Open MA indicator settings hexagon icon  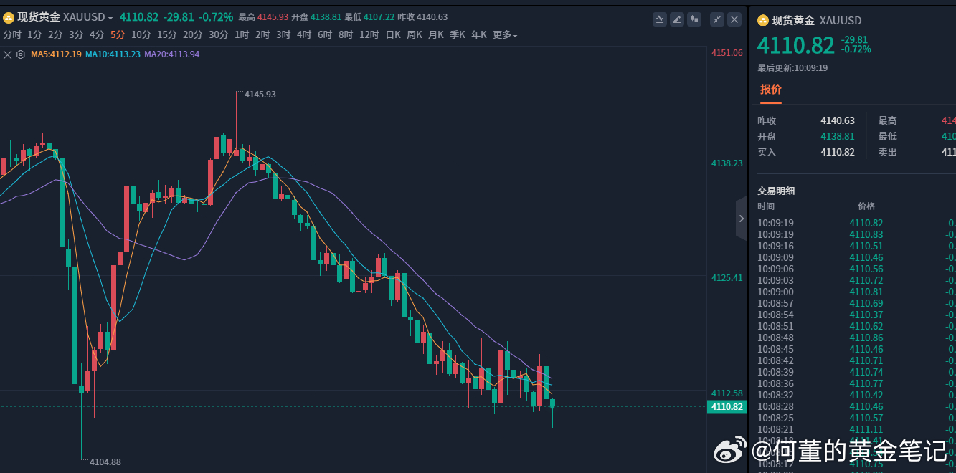tap(21, 54)
